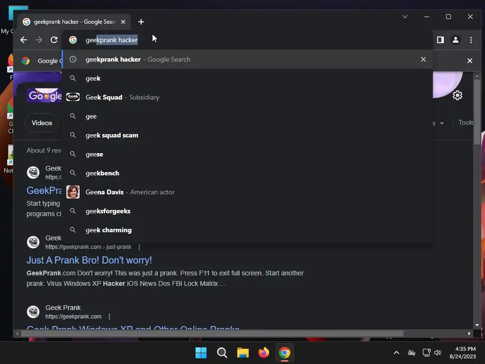Open more options for the just-prank result
485x364 pixels.
point(139,247)
